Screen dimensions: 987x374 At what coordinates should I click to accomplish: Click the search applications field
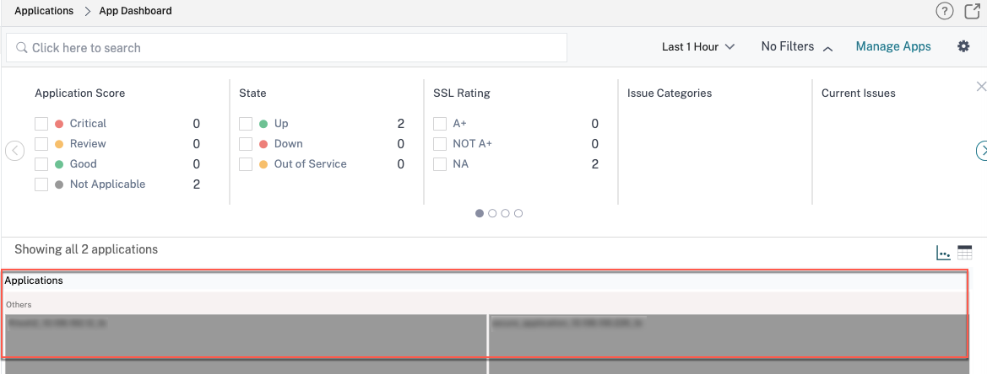pos(286,48)
